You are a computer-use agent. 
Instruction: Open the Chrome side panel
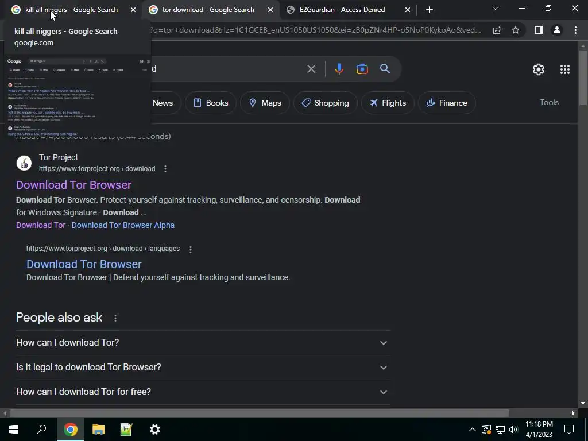539,30
